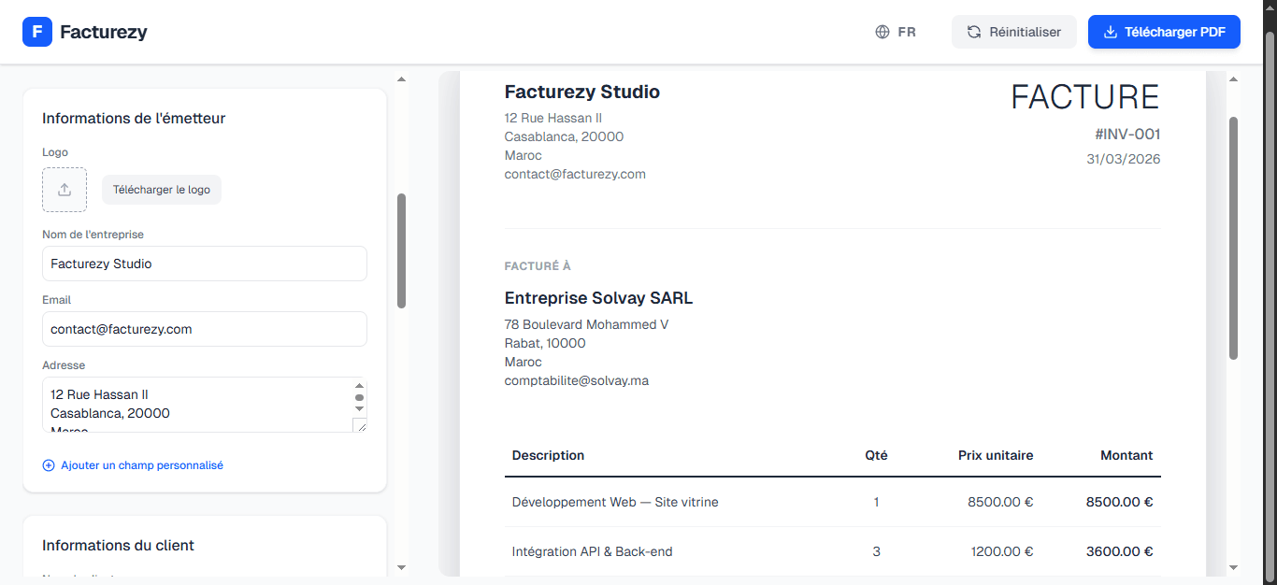Click the Adresse textarea resize handle
Screen dimensions: 1277x585
coord(359,424)
